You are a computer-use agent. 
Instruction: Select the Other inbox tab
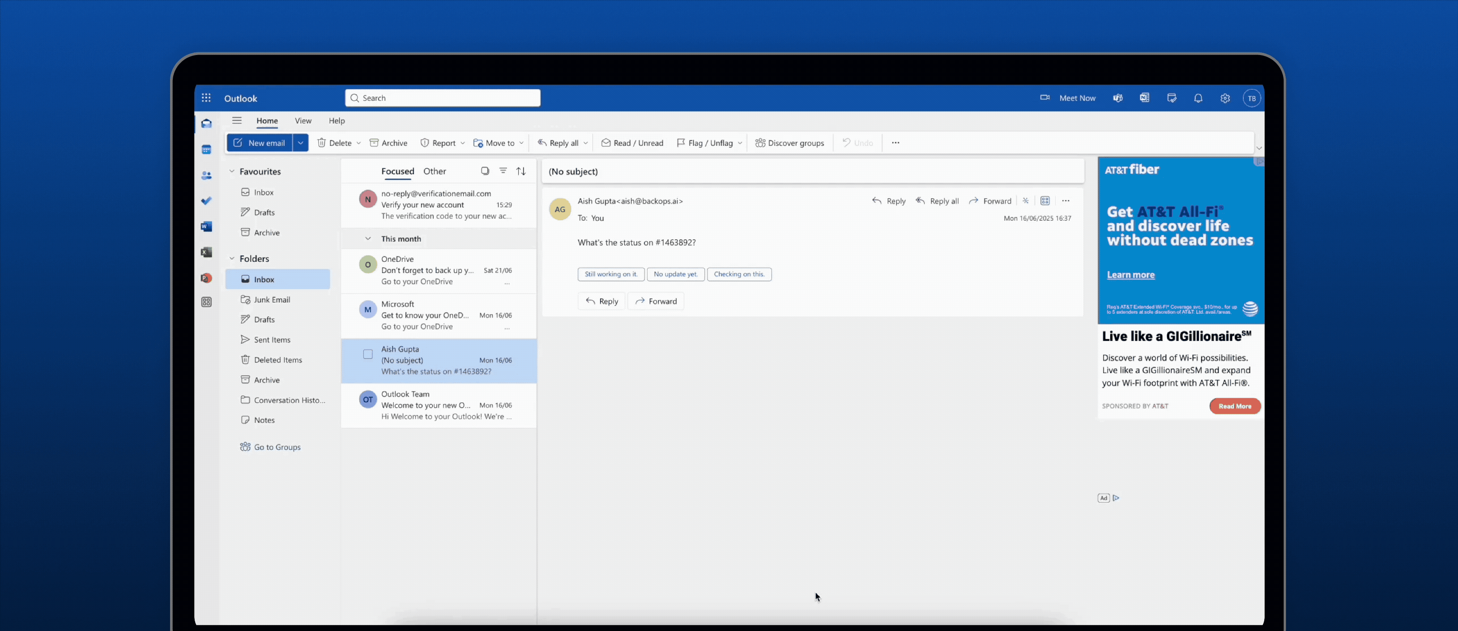coord(435,171)
